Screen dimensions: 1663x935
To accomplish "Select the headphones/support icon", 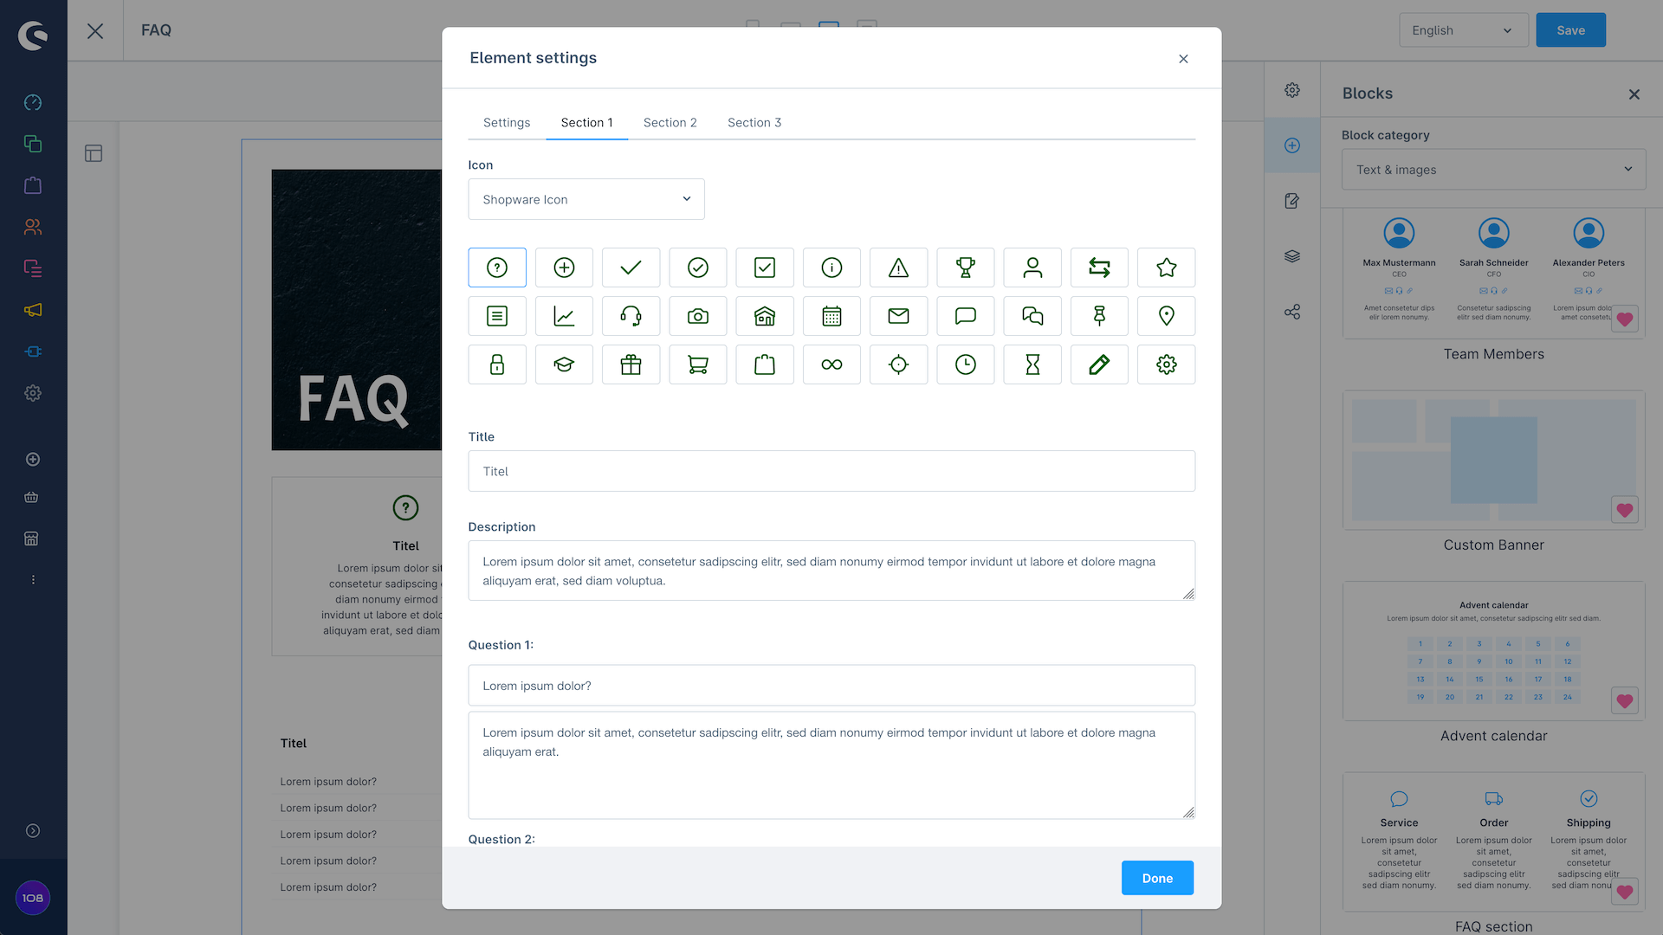I will [x=631, y=315].
